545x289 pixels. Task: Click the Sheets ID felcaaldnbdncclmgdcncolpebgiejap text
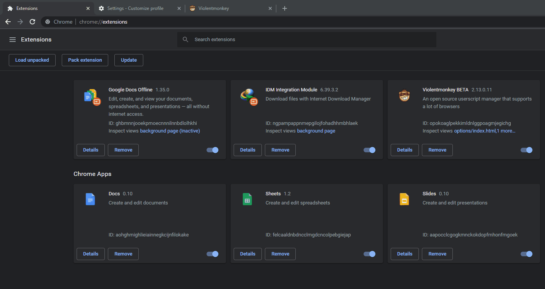pos(308,235)
